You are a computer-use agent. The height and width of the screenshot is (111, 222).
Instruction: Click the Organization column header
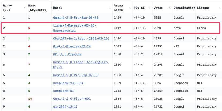click(x=184, y=8)
